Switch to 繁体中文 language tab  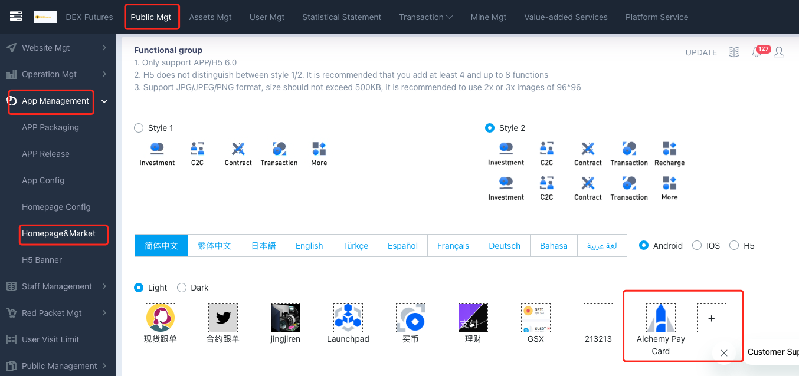(x=214, y=246)
